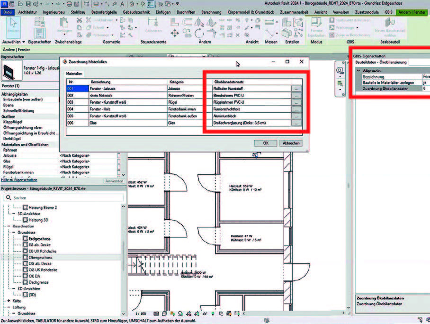Collapse the Koordination node in Projektbrowser
This screenshot has height=324, width=430.
tap(9, 226)
